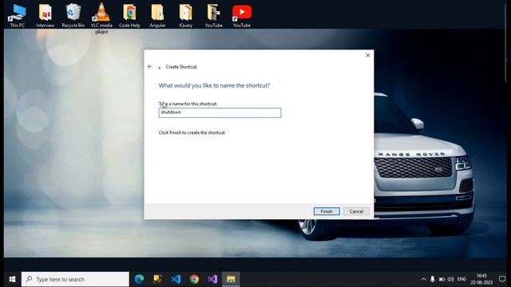Image resolution: width=511 pixels, height=287 pixels.
Task: Click the Cancel button
Action: pyautogui.click(x=356, y=211)
